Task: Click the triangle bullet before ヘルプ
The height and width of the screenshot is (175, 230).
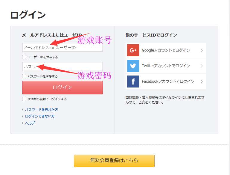Action: click(23, 123)
